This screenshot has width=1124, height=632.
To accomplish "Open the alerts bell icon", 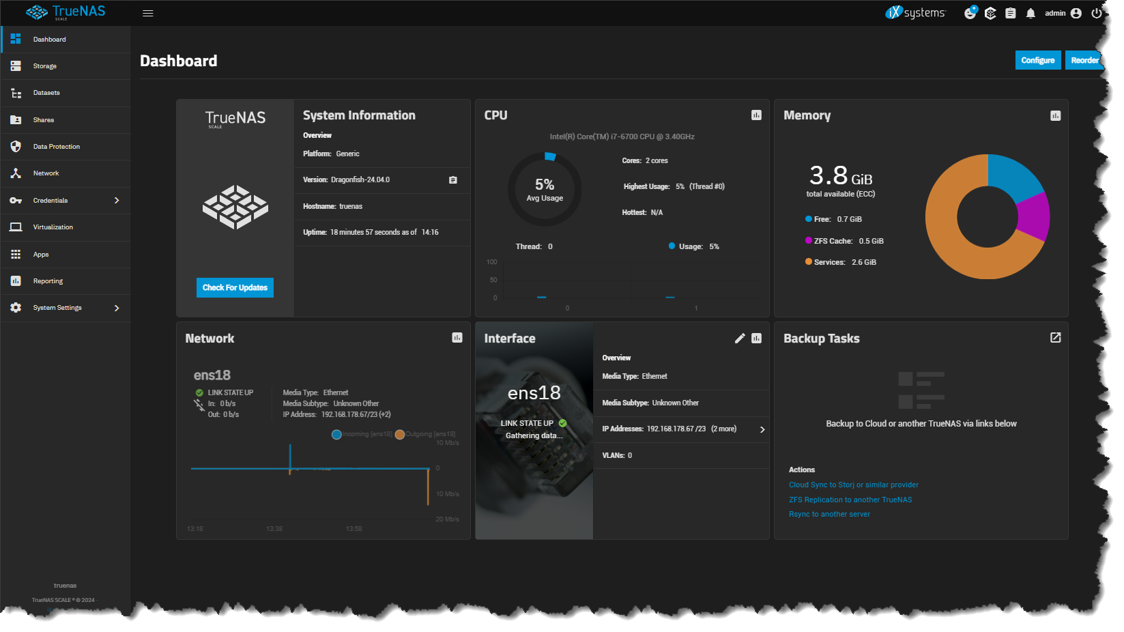I will (x=1031, y=13).
